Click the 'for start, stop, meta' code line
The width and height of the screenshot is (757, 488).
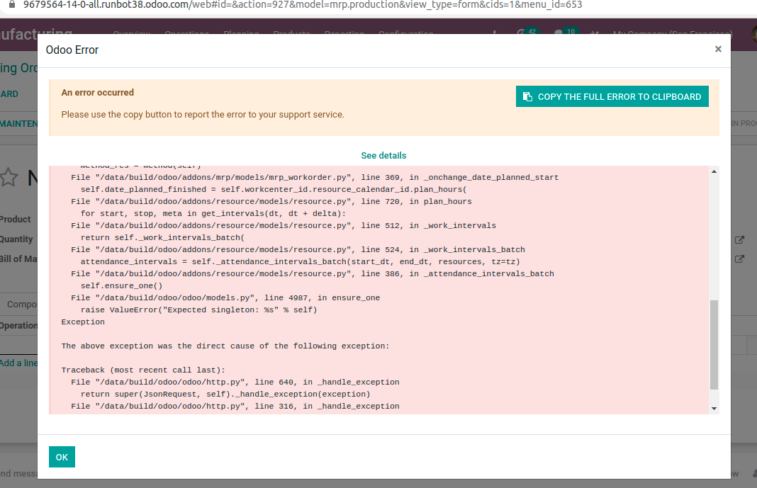pyautogui.click(x=213, y=214)
